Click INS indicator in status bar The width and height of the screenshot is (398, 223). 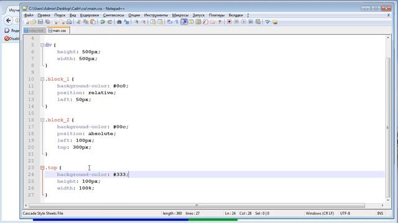380,213
